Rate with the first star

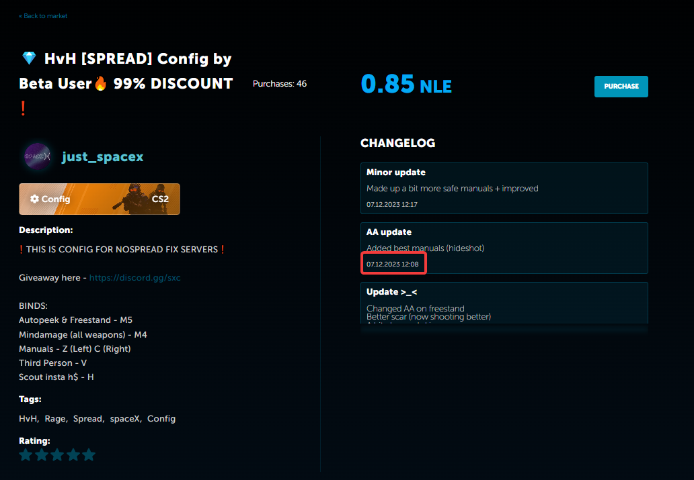[26, 455]
